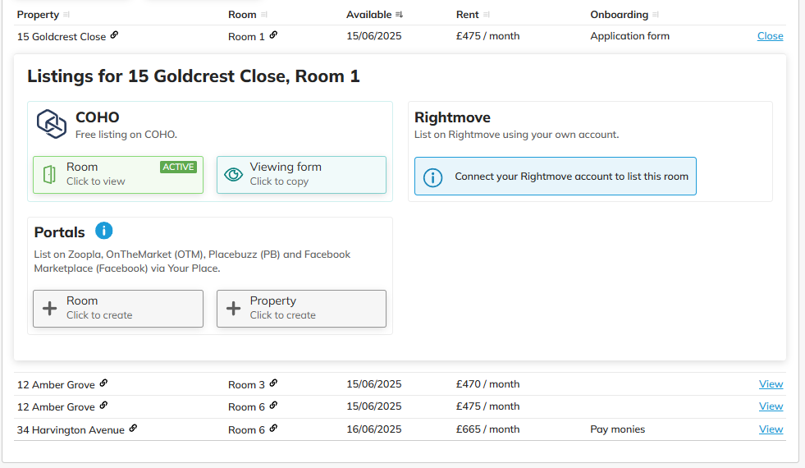Open the Portals info icon
805x468 pixels.
[x=103, y=231]
